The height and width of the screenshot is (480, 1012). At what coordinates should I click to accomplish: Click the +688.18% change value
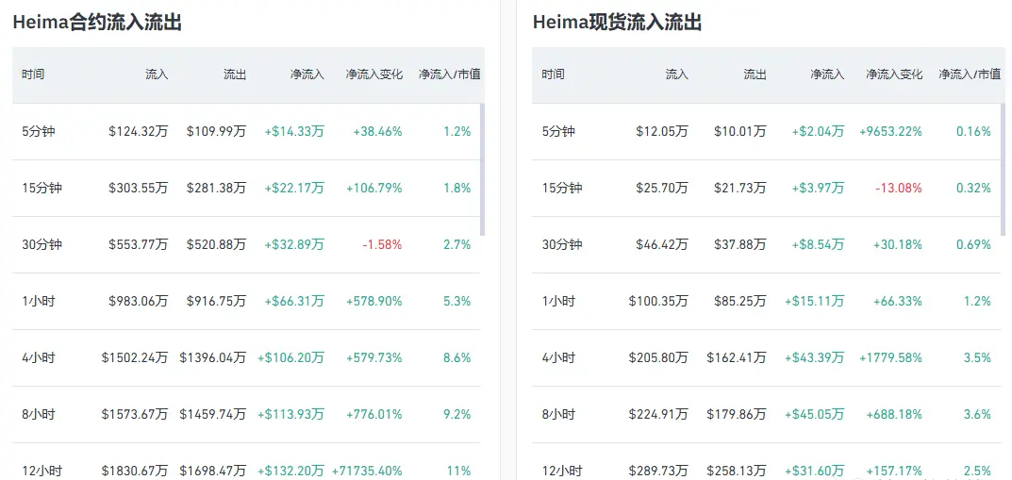coord(894,414)
